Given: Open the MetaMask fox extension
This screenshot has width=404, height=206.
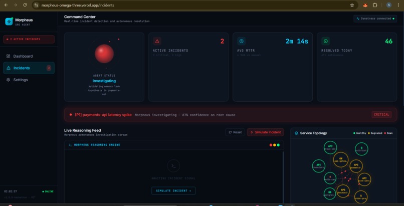Looking at the screenshot, I should click(x=365, y=5).
